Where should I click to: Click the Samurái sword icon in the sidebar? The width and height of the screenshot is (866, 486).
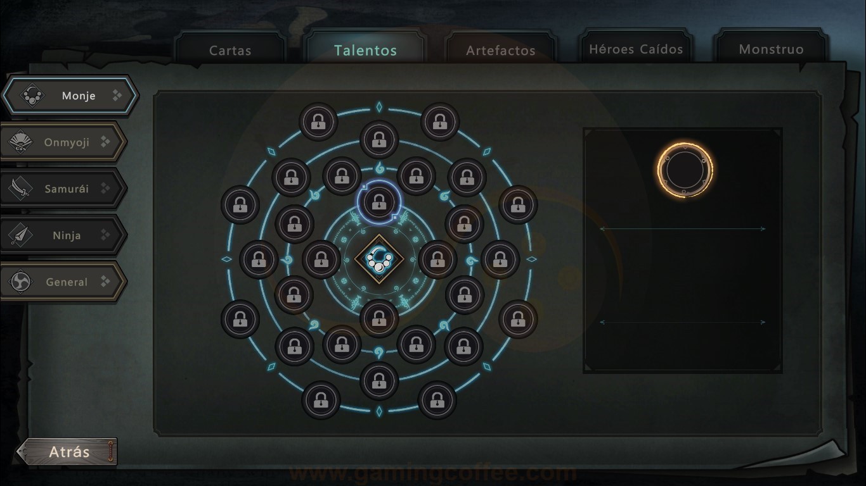pyautogui.click(x=22, y=189)
